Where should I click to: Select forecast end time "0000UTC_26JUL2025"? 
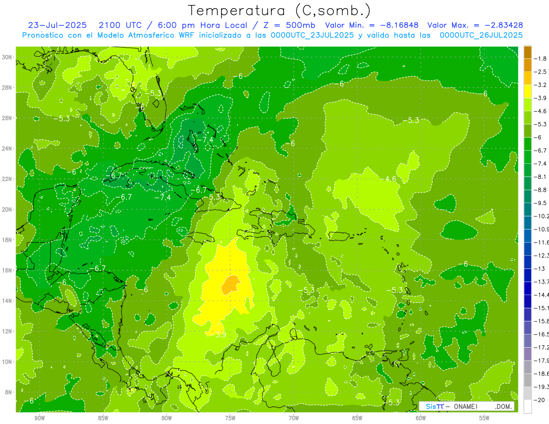point(481,35)
